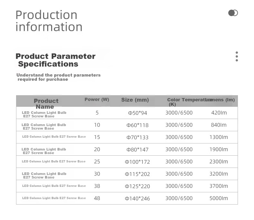The width and height of the screenshot is (254, 220).
Task: Click the Φ140*246 size cell
Action: pos(137,198)
